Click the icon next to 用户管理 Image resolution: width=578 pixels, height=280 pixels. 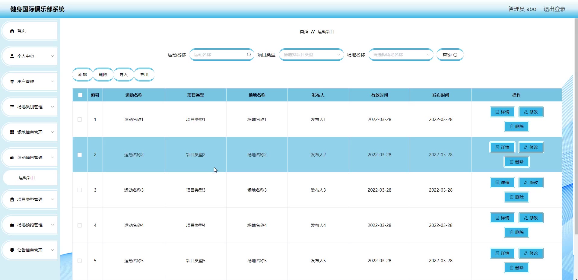pyautogui.click(x=12, y=81)
